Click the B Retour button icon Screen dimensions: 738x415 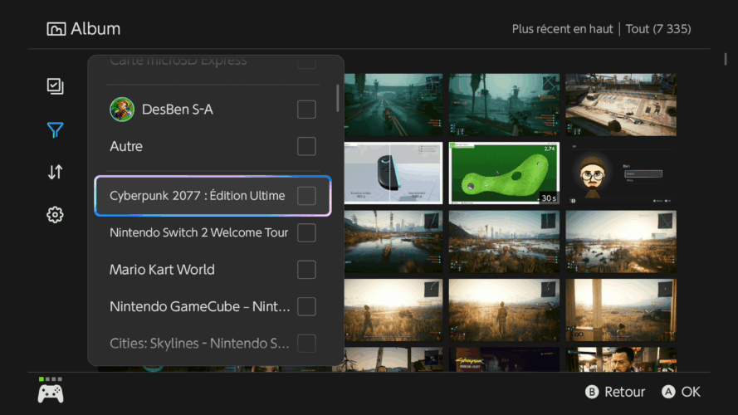pyautogui.click(x=592, y=392)
